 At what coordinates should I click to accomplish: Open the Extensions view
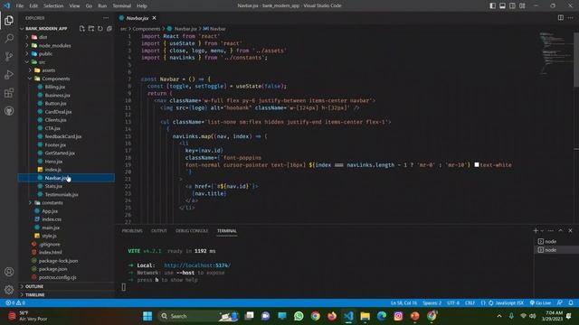coord(9,92)
